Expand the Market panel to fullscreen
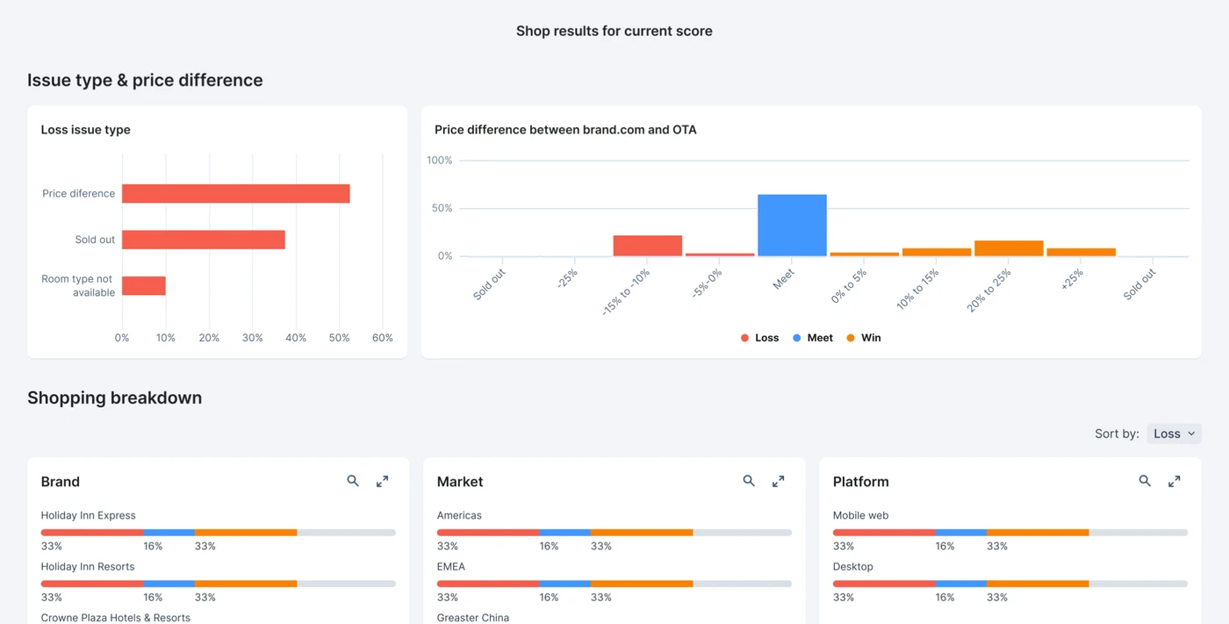This screenshot has height=624, width=1229. (778, 481)
